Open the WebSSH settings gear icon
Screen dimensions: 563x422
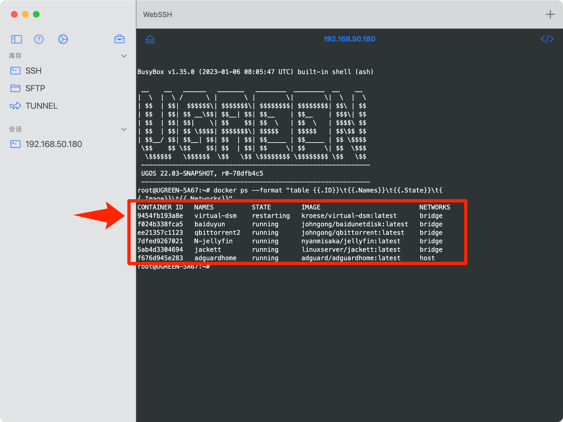[63, 39]
